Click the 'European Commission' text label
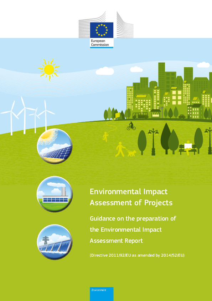This screenshot has width=212, height=301. [x=100, y=43]
